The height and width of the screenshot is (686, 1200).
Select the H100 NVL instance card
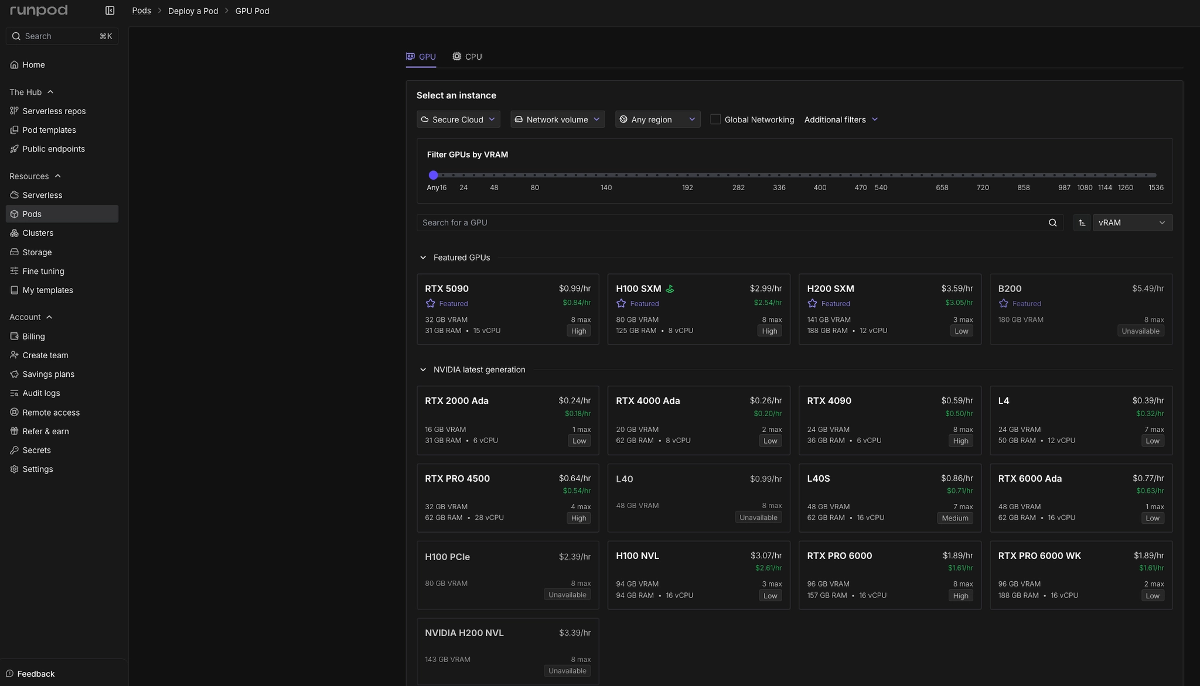tap(698, 575)
